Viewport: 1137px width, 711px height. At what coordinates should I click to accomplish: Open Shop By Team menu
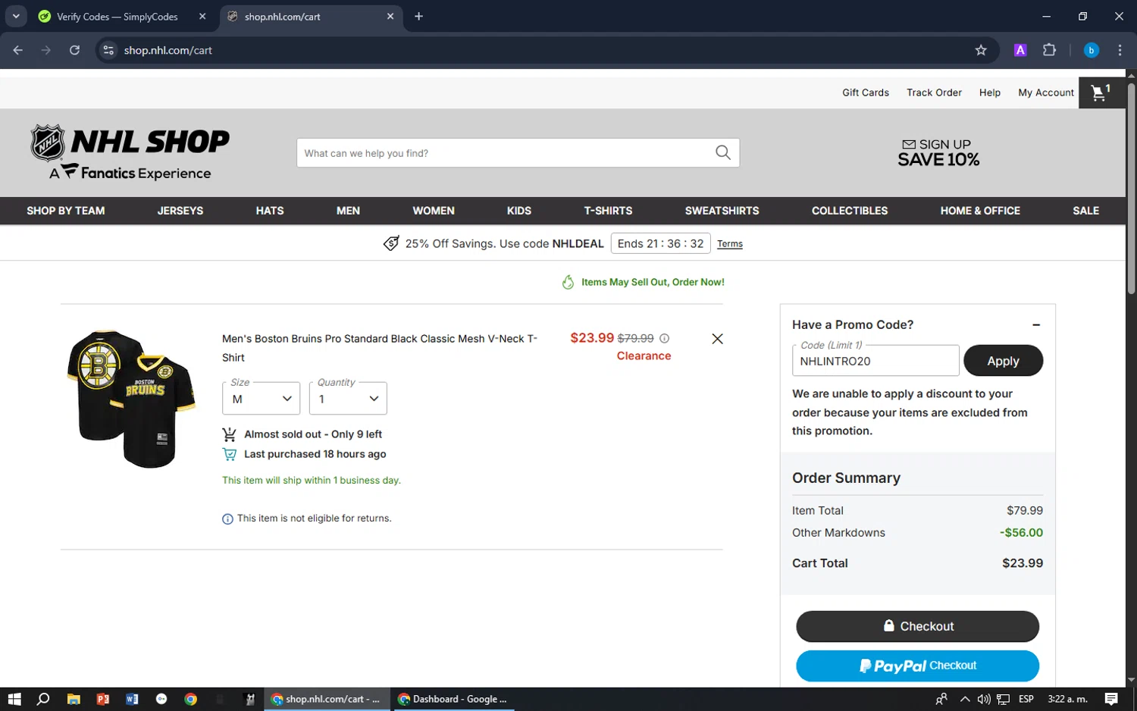(66, 211)
